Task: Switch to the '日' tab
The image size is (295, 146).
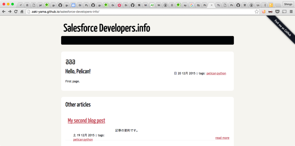Action: (172, 5)
